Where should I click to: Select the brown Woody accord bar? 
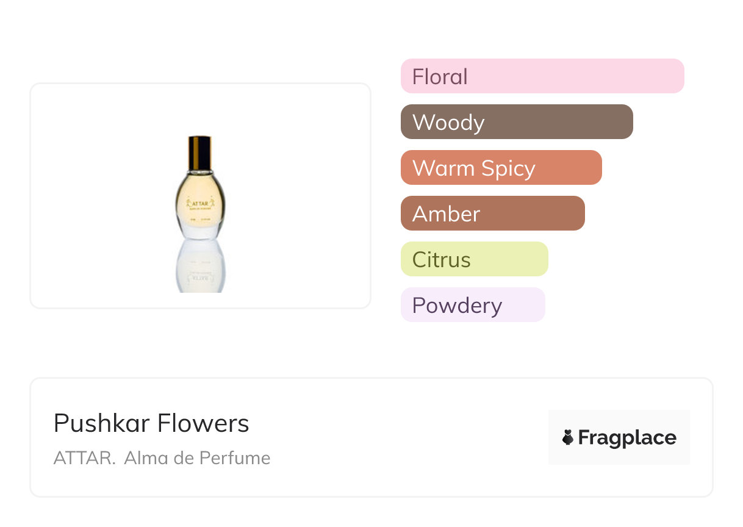(517, 122)
